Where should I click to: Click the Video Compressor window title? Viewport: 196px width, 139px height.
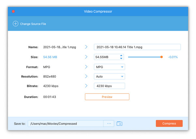(98, 11)
